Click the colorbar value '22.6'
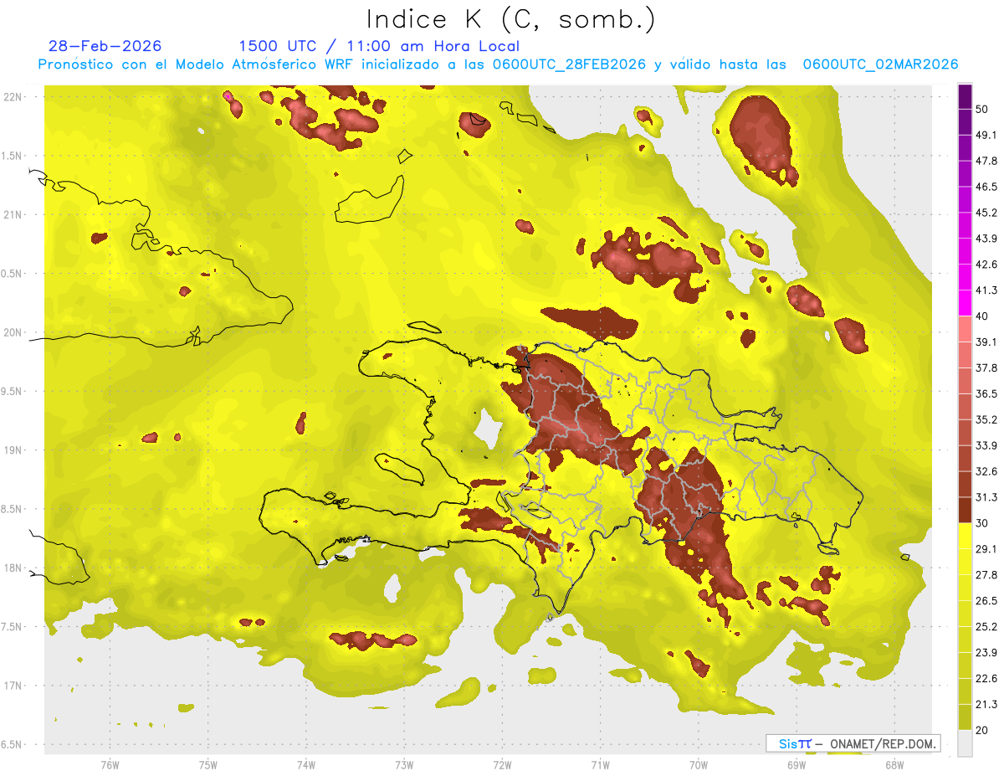This screenshot has width=1004, height=776. click(x=986, y=679)
